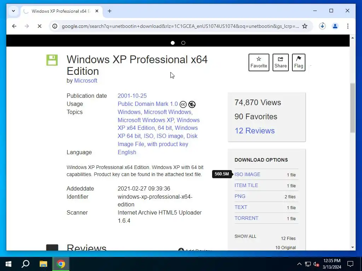362x271 pixels.
Task: View site information icon in address bar
Action: 55,26
